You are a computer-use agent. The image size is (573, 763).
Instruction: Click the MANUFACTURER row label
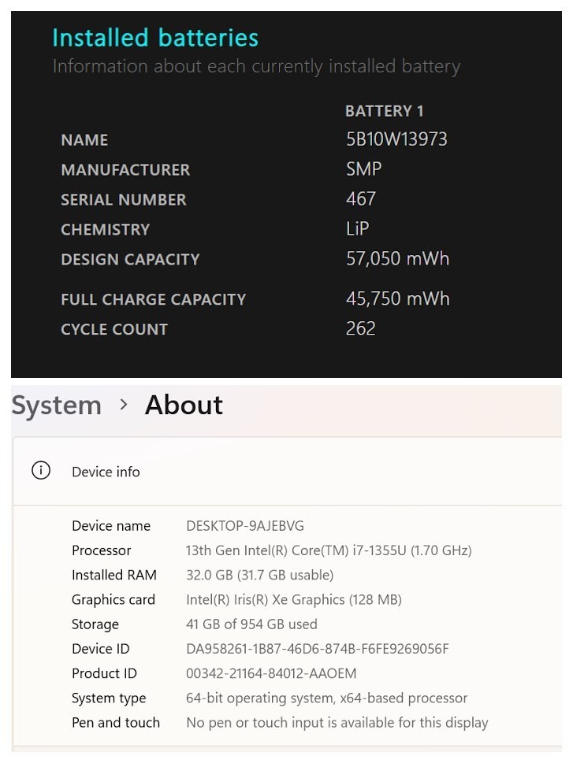point(125,170)
